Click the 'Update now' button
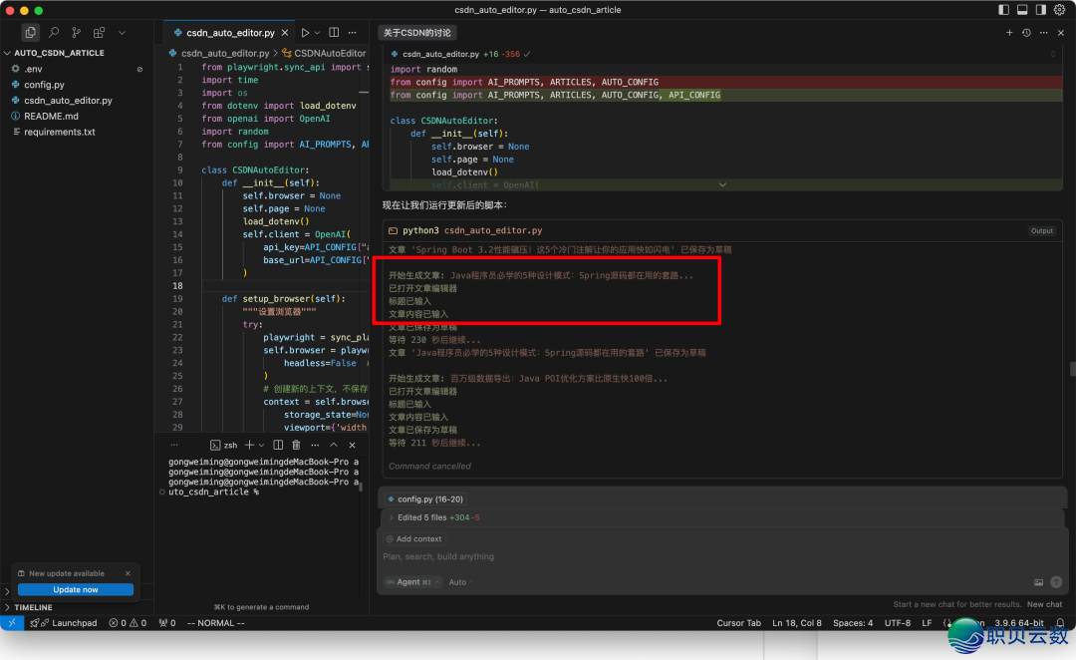This screenshot has width=1076, height=660. tap(76, 589)
